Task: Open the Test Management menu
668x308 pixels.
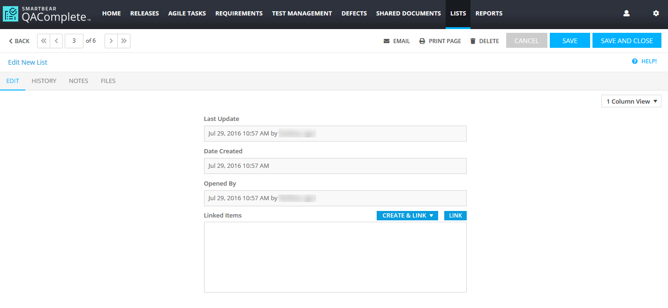Action: coord(302,14)
